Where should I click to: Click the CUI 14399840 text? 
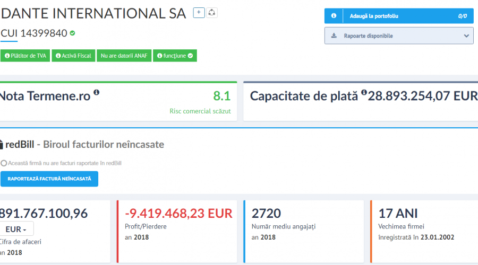click(x=34, y=33)
